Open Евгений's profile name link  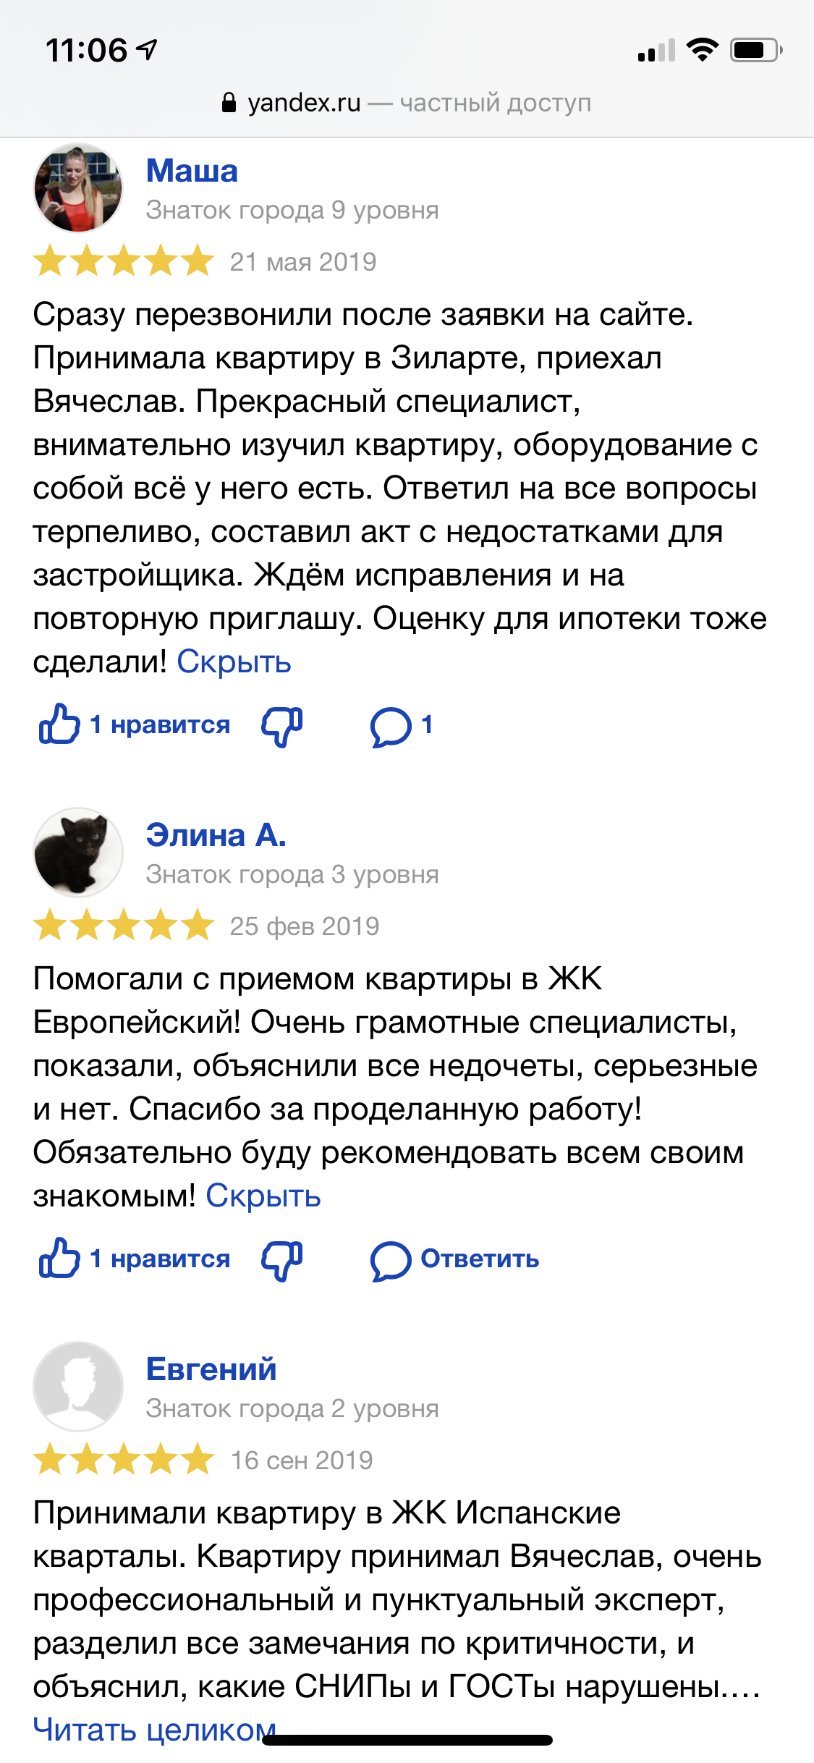[211, 1369]
